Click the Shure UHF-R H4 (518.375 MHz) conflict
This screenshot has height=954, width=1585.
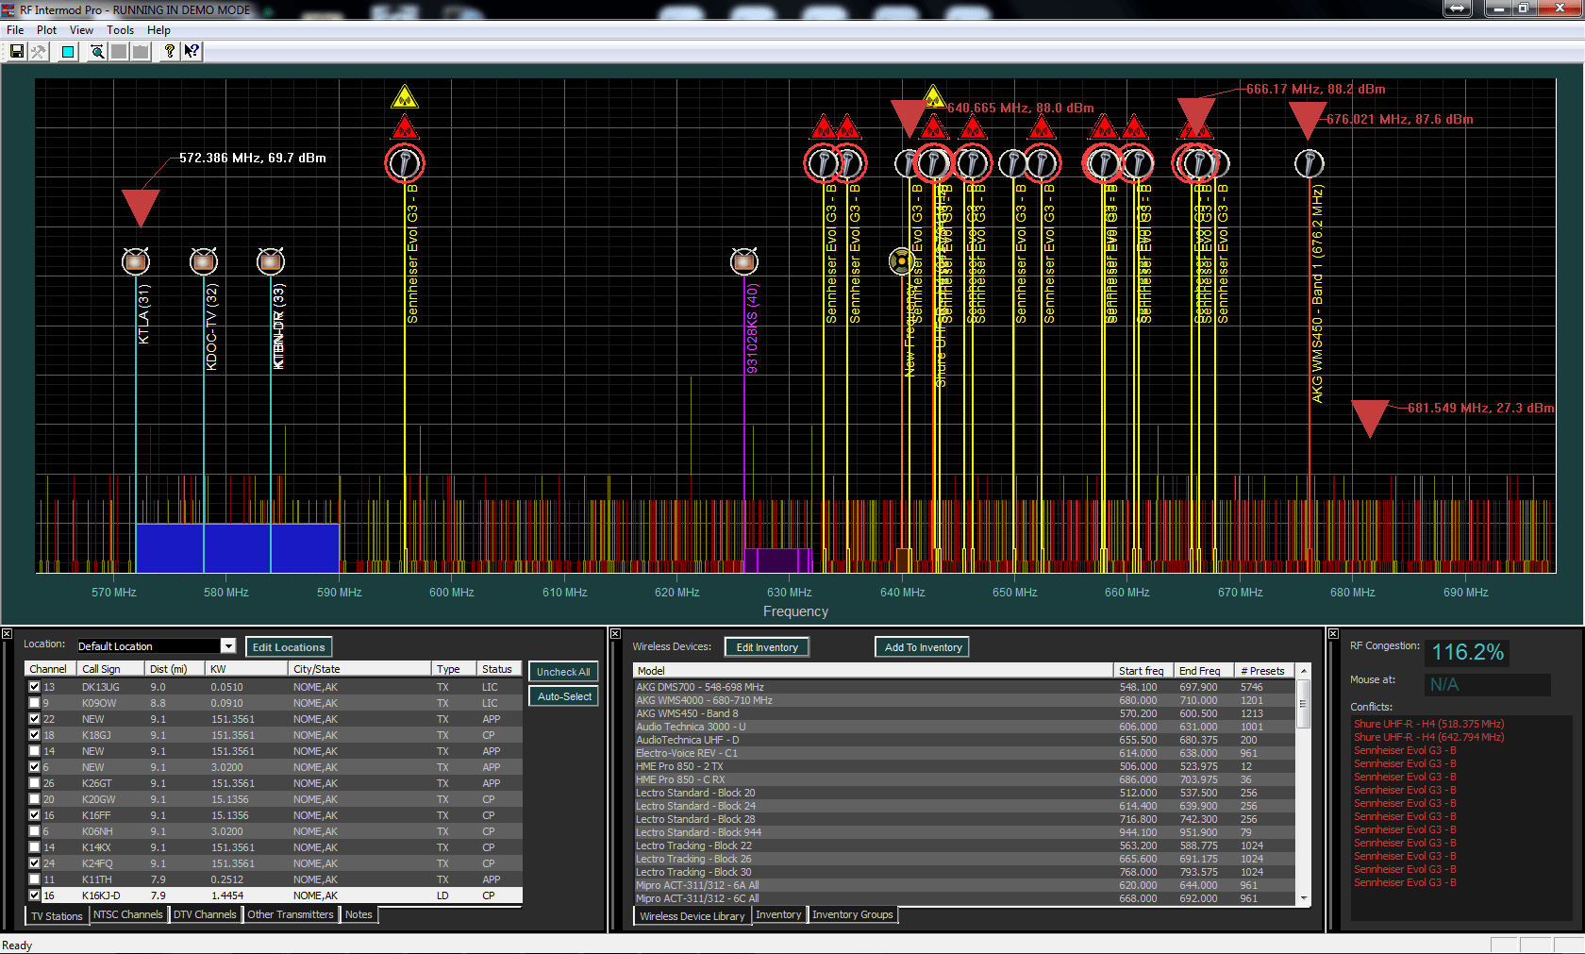[1428, 724]
